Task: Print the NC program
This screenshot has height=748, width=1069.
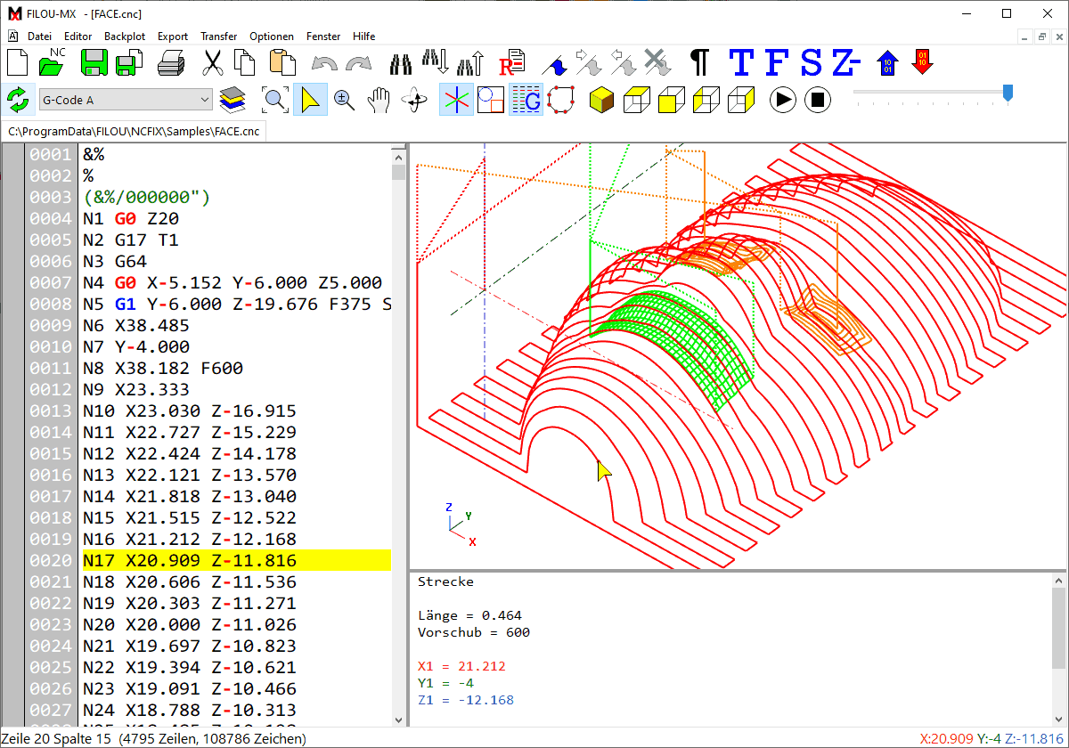Action: 171,62
